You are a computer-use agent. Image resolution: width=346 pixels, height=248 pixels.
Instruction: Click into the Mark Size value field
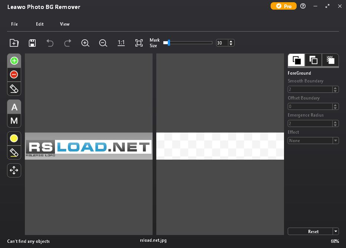222,43
